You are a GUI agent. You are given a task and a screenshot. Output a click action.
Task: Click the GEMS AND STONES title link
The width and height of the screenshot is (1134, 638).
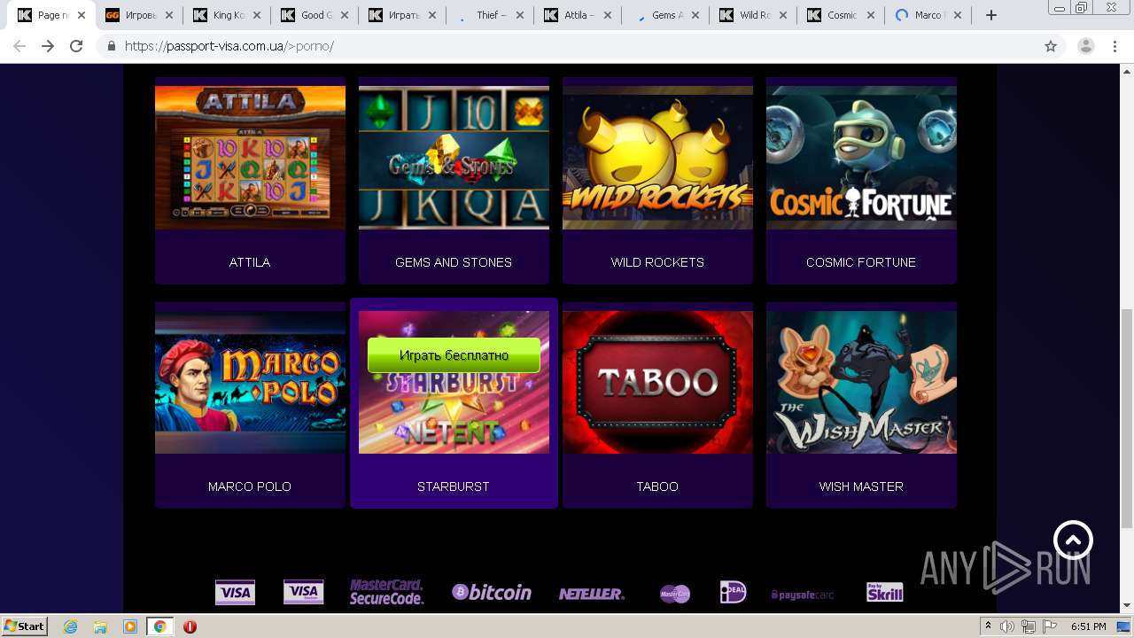[x=454, y=262]
